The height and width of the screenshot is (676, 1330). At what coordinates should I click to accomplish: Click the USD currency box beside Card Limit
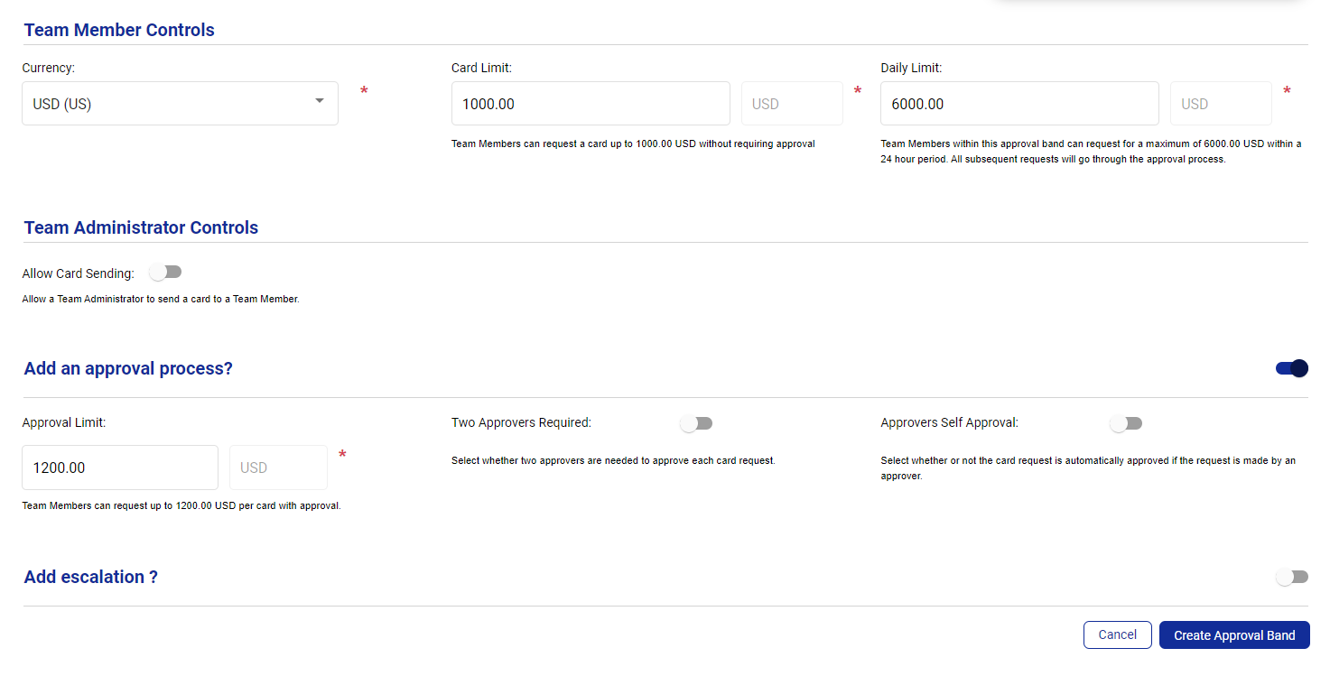792,104
